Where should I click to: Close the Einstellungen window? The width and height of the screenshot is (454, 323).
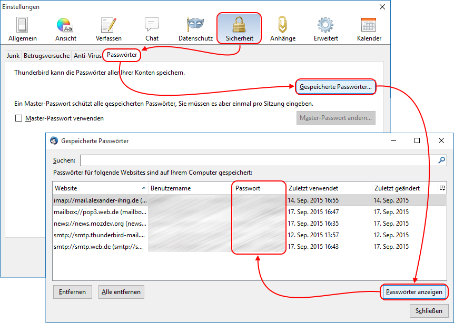tap(382, 7)
